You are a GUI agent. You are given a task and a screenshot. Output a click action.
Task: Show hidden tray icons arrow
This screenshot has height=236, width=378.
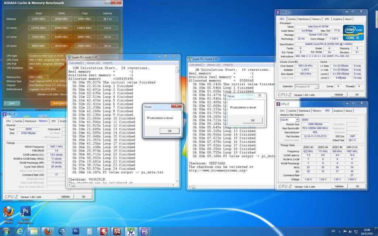pyautogui.click(x=340, y=232)
